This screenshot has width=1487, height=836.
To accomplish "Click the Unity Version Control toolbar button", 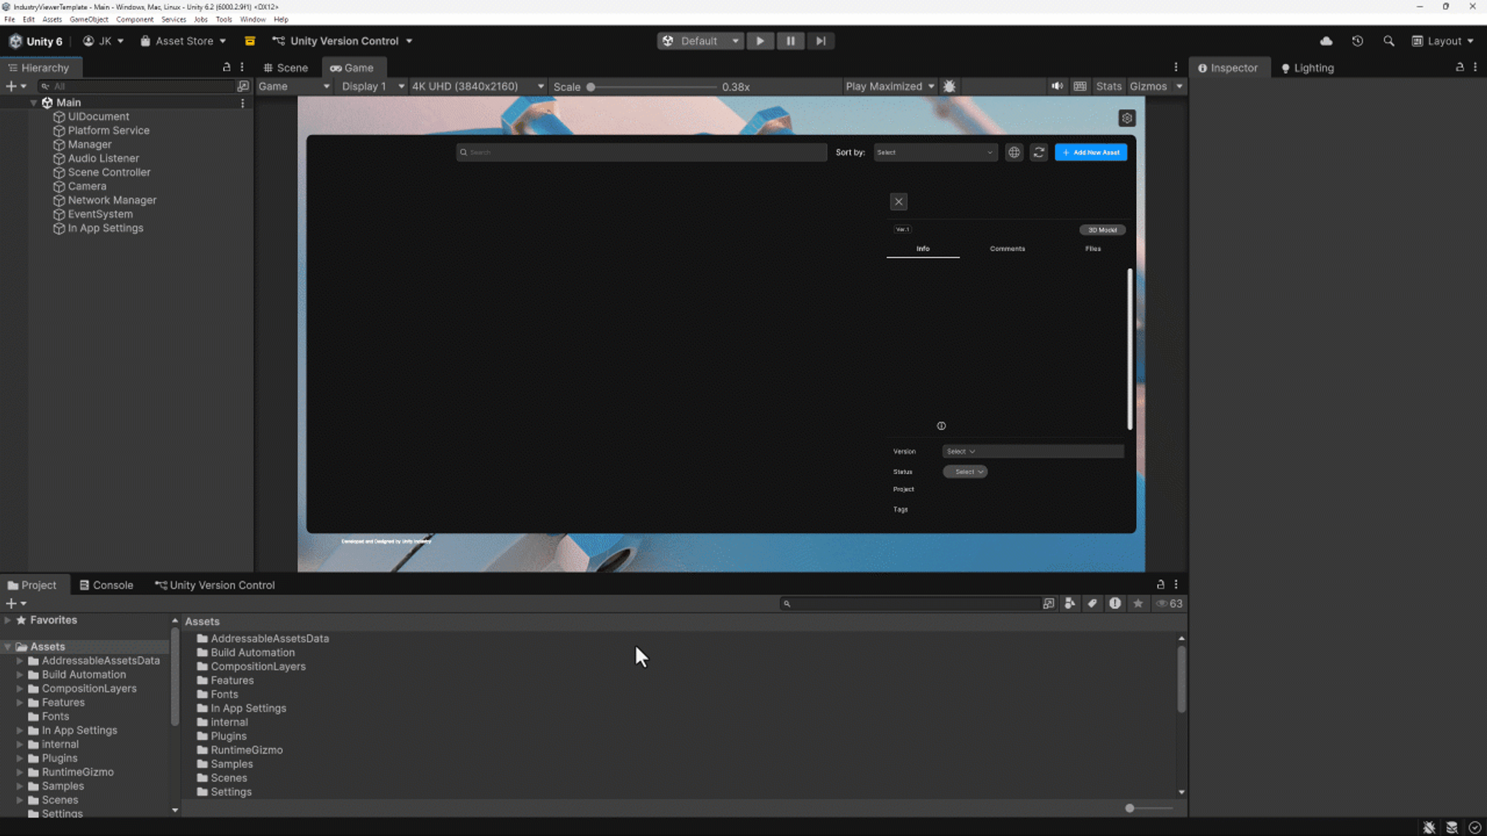I will click(x=342, y=41).
